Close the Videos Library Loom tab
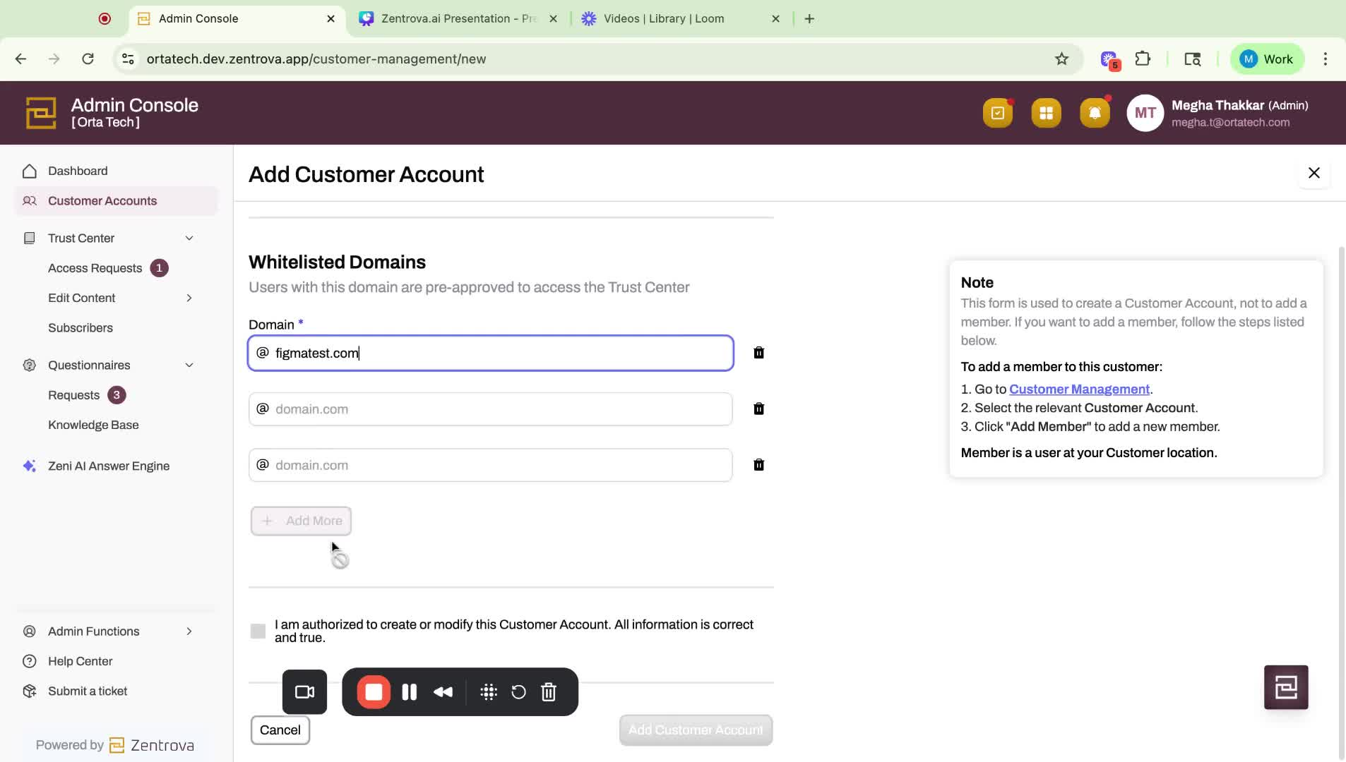Screen dimensions: 1346x762 click(x=775, y=19)
